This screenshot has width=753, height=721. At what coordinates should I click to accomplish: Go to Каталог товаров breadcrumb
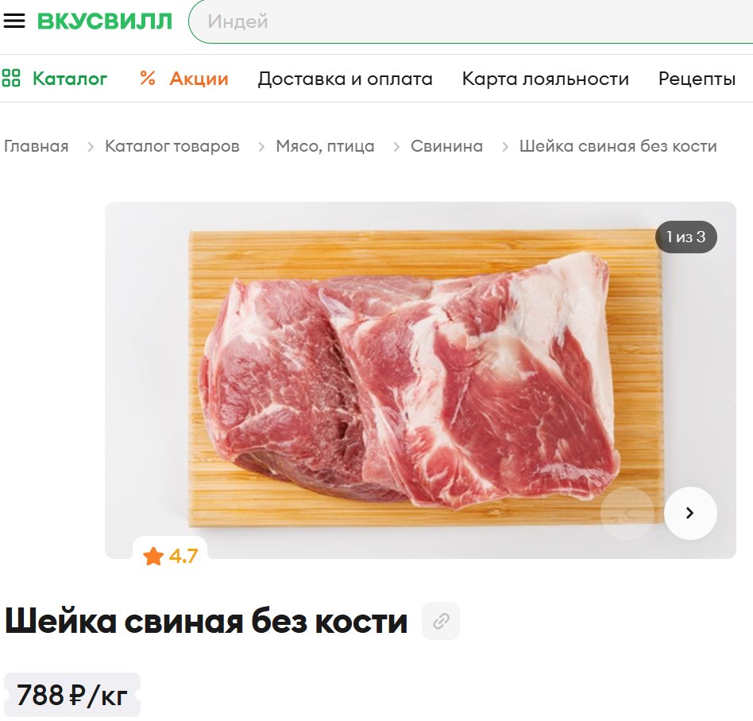tap(172, 146)
